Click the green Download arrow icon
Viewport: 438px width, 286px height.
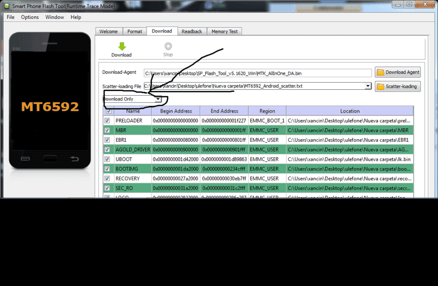click(122, 47)
